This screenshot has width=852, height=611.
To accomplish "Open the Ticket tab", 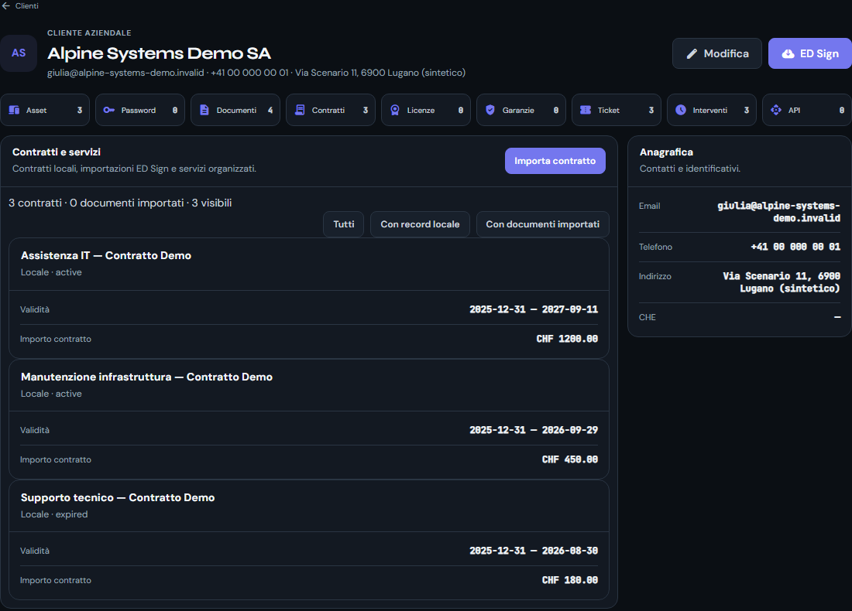I will click(617, 110).
